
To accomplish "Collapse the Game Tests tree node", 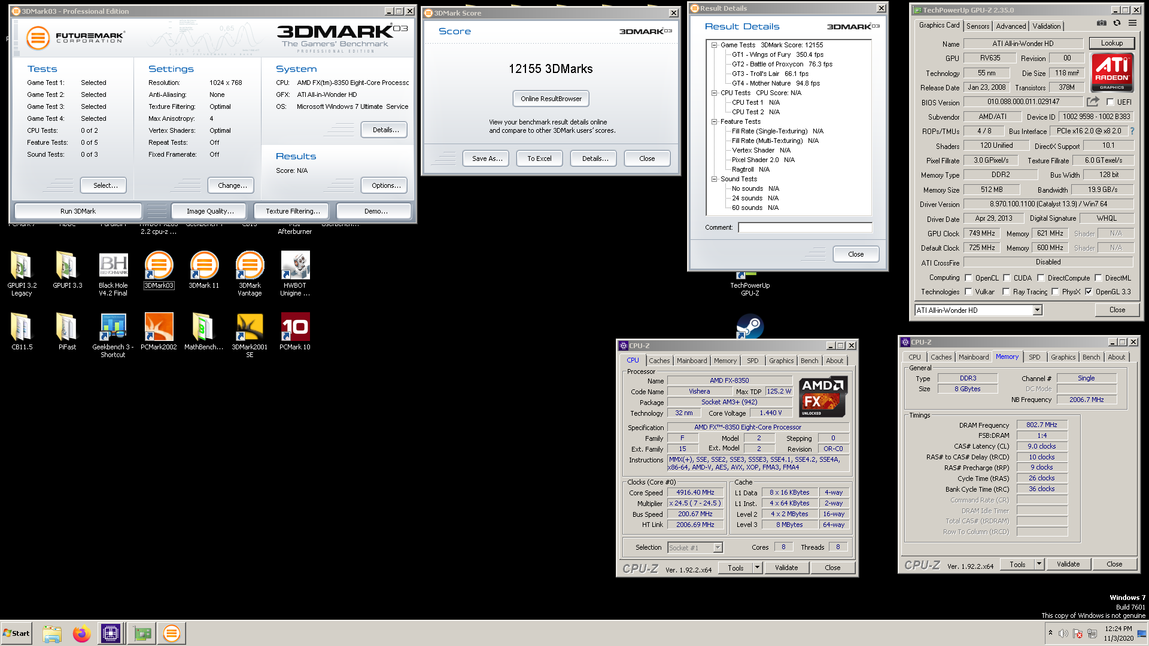I will (x=714, y=45).
